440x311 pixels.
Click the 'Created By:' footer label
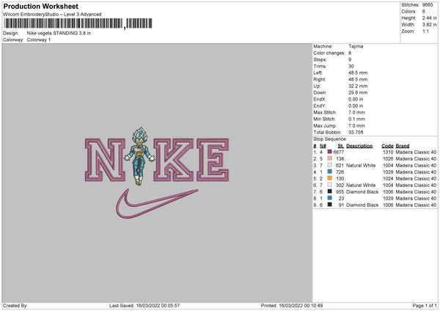coord(15,305)
